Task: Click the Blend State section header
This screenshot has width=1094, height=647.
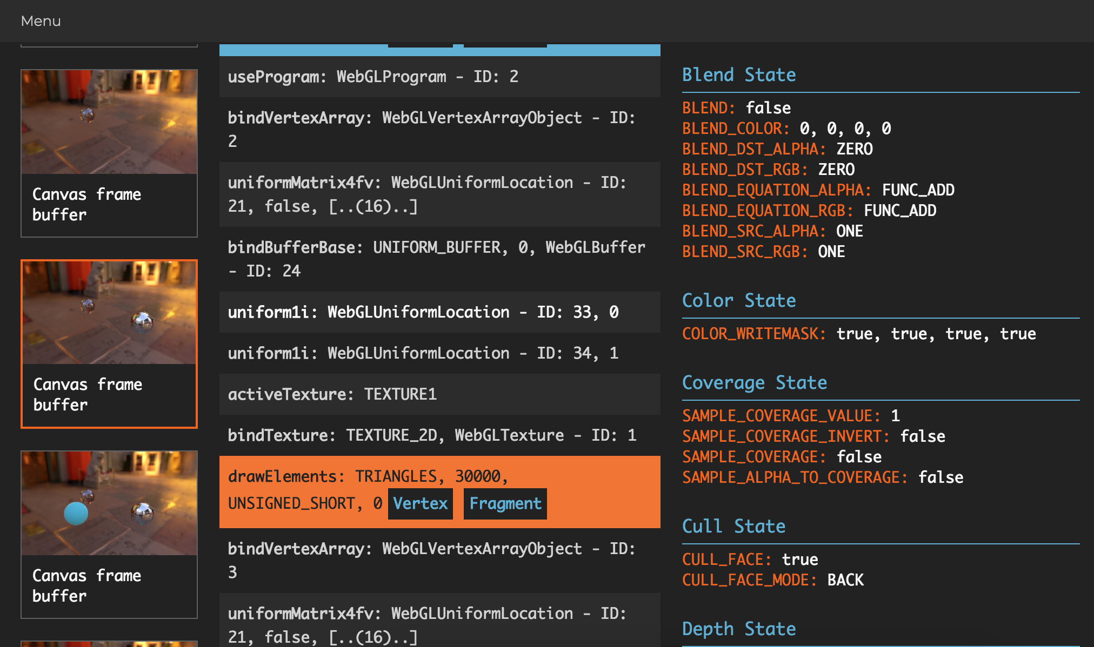Action: point(738,75)
